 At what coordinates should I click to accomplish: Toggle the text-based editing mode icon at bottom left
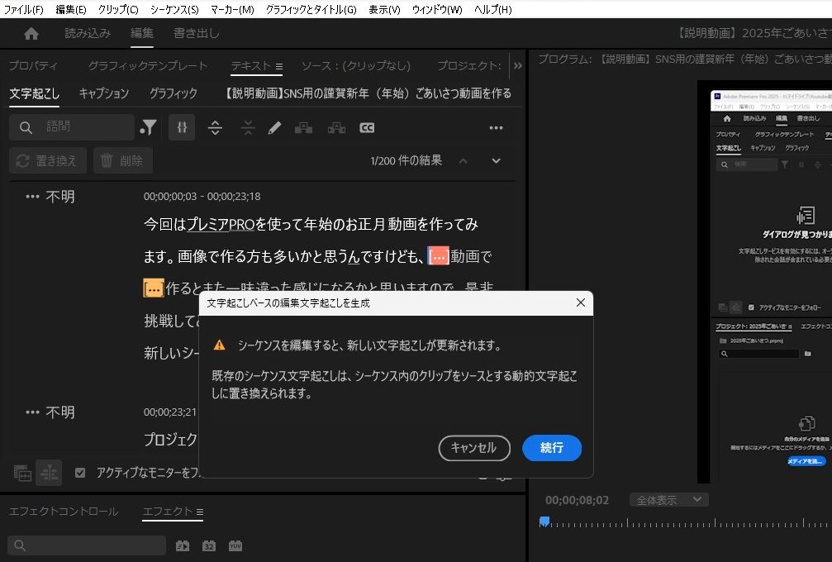(x=49, y=473)
